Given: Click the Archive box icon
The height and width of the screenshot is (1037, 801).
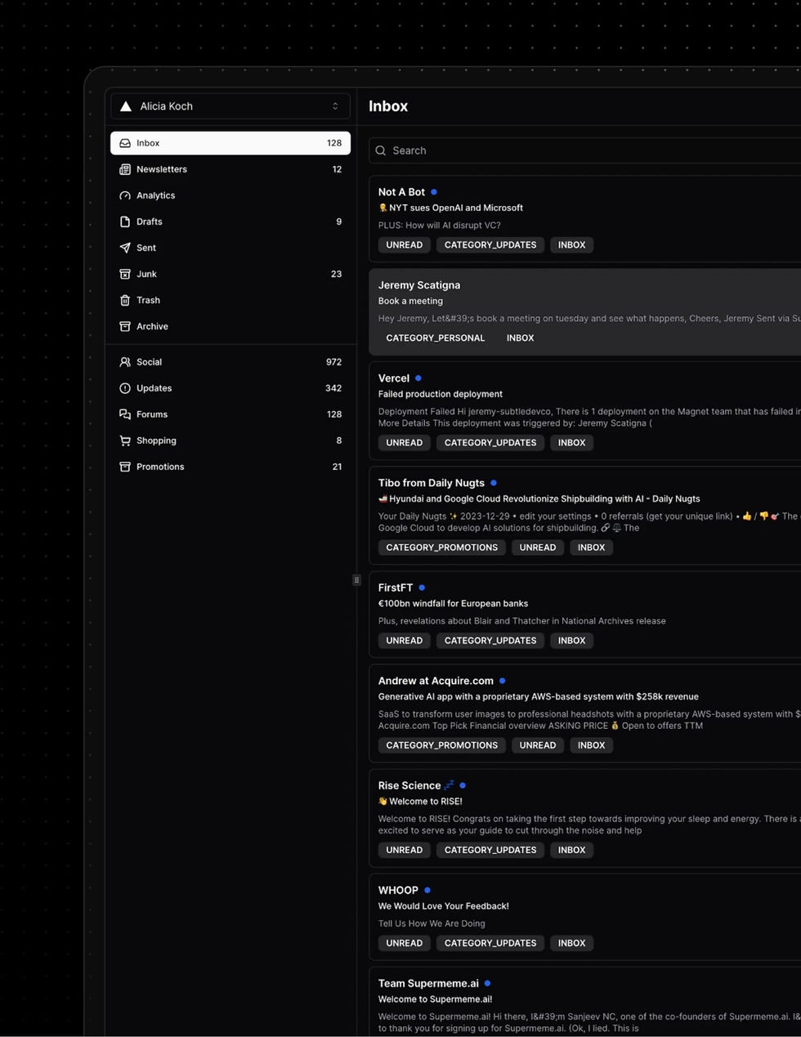Looking at the screenshot, I should [x=125, y=326].
